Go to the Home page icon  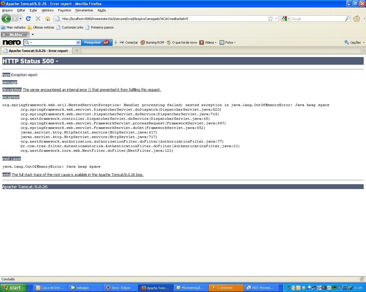48,19
